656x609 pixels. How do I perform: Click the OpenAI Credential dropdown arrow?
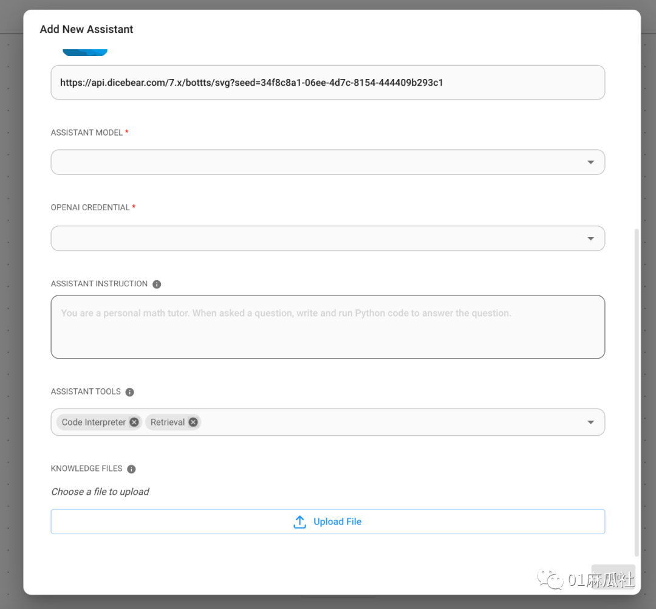pos(590,239)
